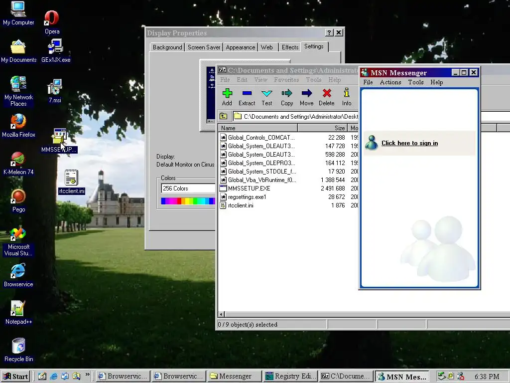Select the Opera desktop shortcut
Image resolution: width=510 pixels, height=383 pixels.
point(52,22)
